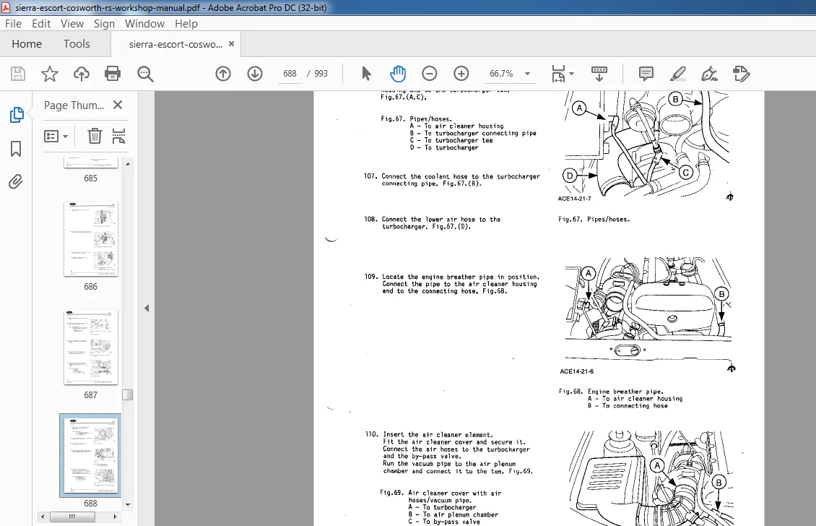Open the Sign menu
816x526 pixels.
pos(104,23)
